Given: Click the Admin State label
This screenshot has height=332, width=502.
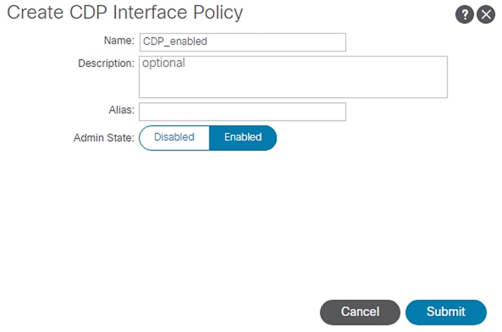Looking at the screenshot, I should point(103,138).
